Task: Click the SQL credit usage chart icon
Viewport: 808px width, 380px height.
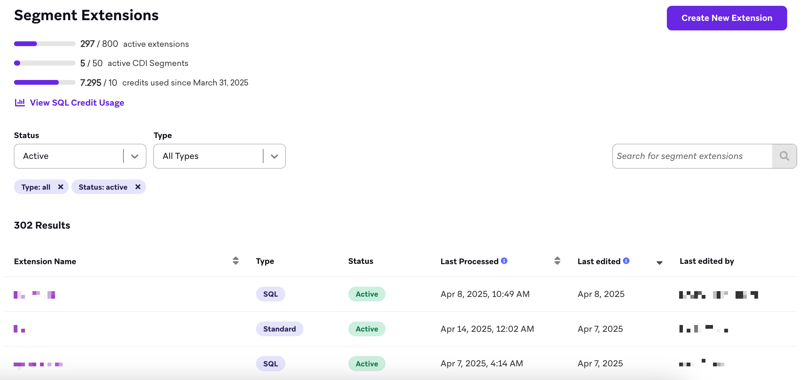Action: coord(20,103)
